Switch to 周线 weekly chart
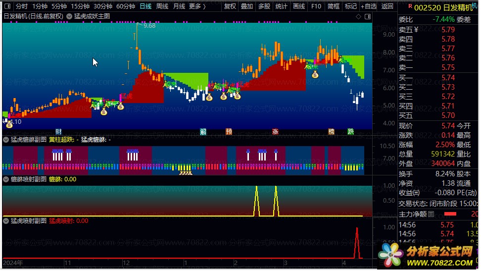This screenshot has height=271, width=481. click(x=162, y=6)
